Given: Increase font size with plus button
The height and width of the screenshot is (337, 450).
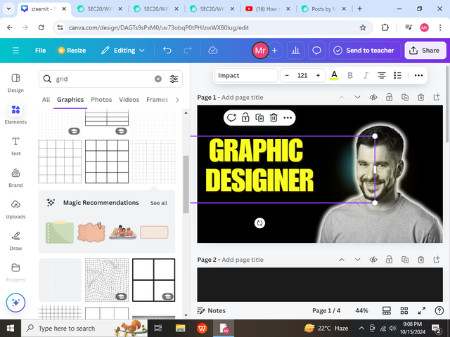Looking at the screenshot, I should (x=318, y=75).
